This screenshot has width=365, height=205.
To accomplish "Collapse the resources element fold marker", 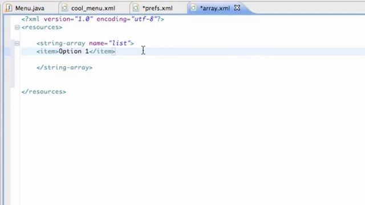I will point(17,27).
